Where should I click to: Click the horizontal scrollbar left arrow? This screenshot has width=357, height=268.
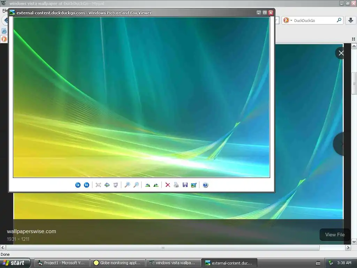3,248
